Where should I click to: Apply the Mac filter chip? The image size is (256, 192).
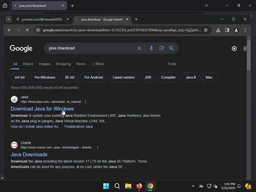point(209,77)
